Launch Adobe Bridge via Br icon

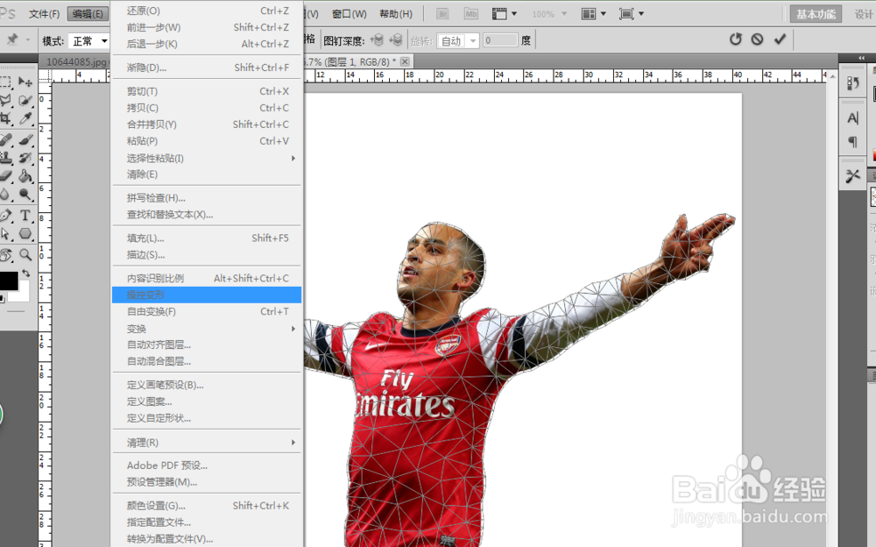(442, 14)
